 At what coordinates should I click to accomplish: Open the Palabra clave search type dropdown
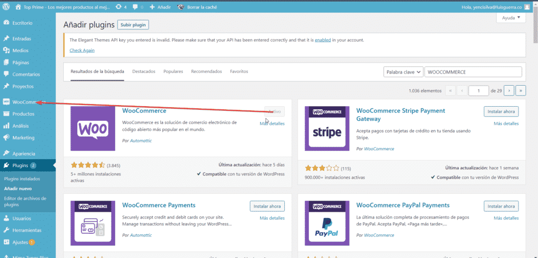403,72
